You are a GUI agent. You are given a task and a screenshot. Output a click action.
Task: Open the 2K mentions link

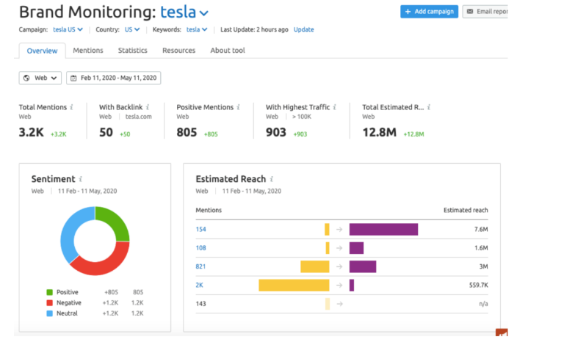pos(199,285)
